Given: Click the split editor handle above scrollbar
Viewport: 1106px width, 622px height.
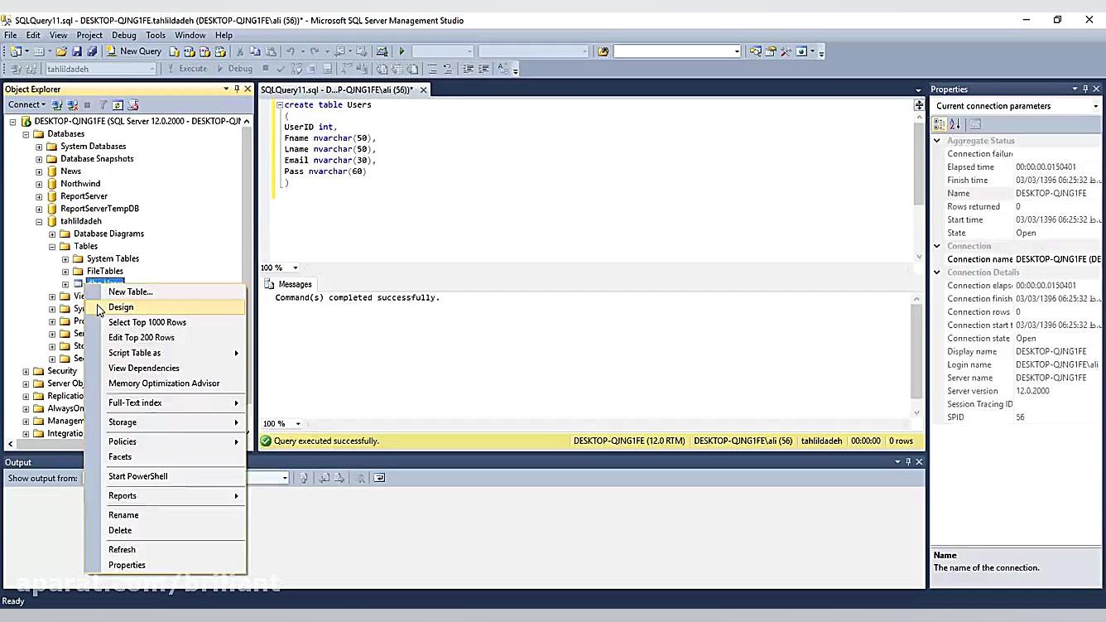Looking at the screenshot, I should coord(919,105).
